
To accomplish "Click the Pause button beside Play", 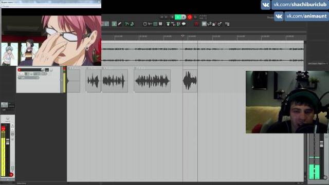I will click(184, 17).
